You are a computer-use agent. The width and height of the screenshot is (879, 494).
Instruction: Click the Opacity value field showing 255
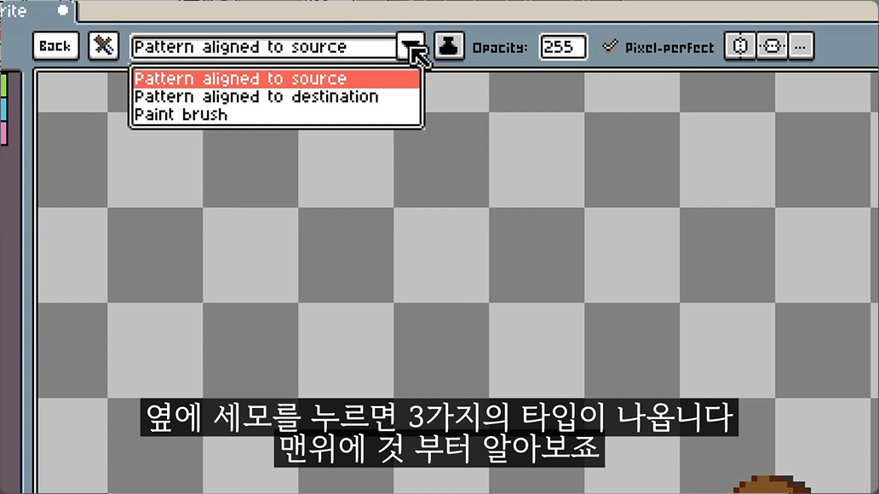pyautogui.click(x=563, y=47)
